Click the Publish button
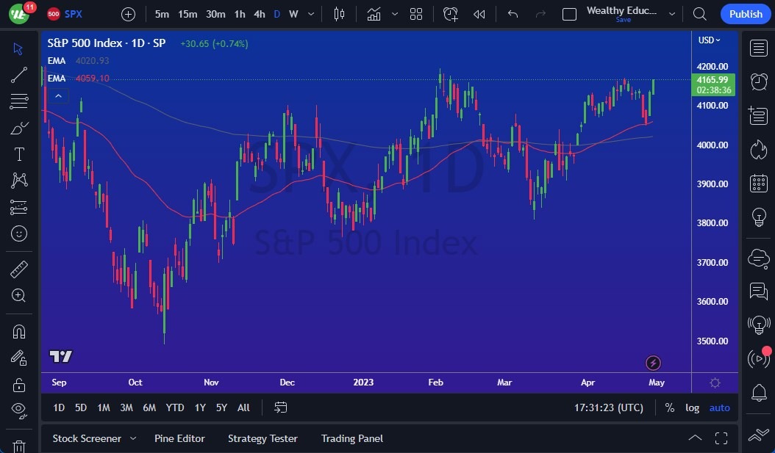This screenshot has width=775, height=453. coord(746,14)
